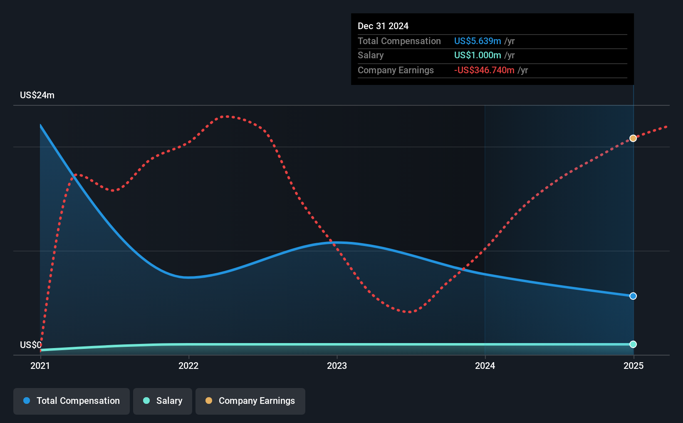683x423 pixels.
Task: Click the 2022 x-axis label
Action: coord(188,366)
